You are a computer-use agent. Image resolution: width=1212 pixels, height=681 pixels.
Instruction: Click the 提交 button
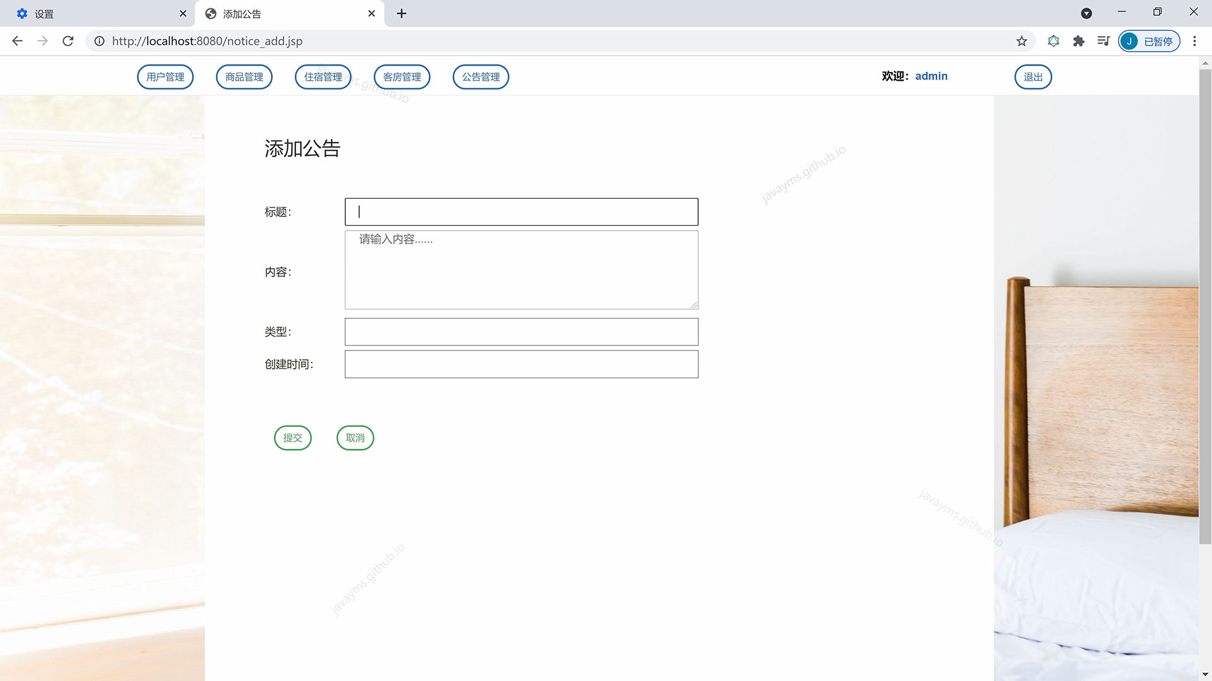pyautogui.click(x=292, y=438)
